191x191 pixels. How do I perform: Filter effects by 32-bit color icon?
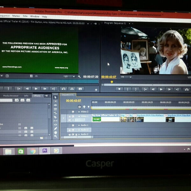(x=22, y=100)
